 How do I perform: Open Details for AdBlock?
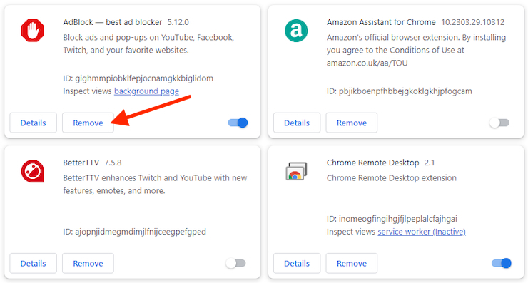(33, 123)
